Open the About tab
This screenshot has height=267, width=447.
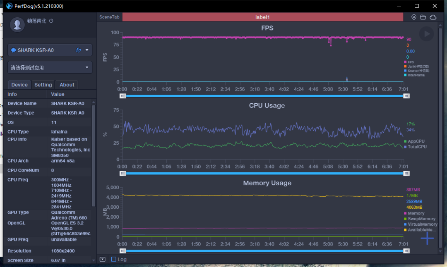[x=67, y=85]
